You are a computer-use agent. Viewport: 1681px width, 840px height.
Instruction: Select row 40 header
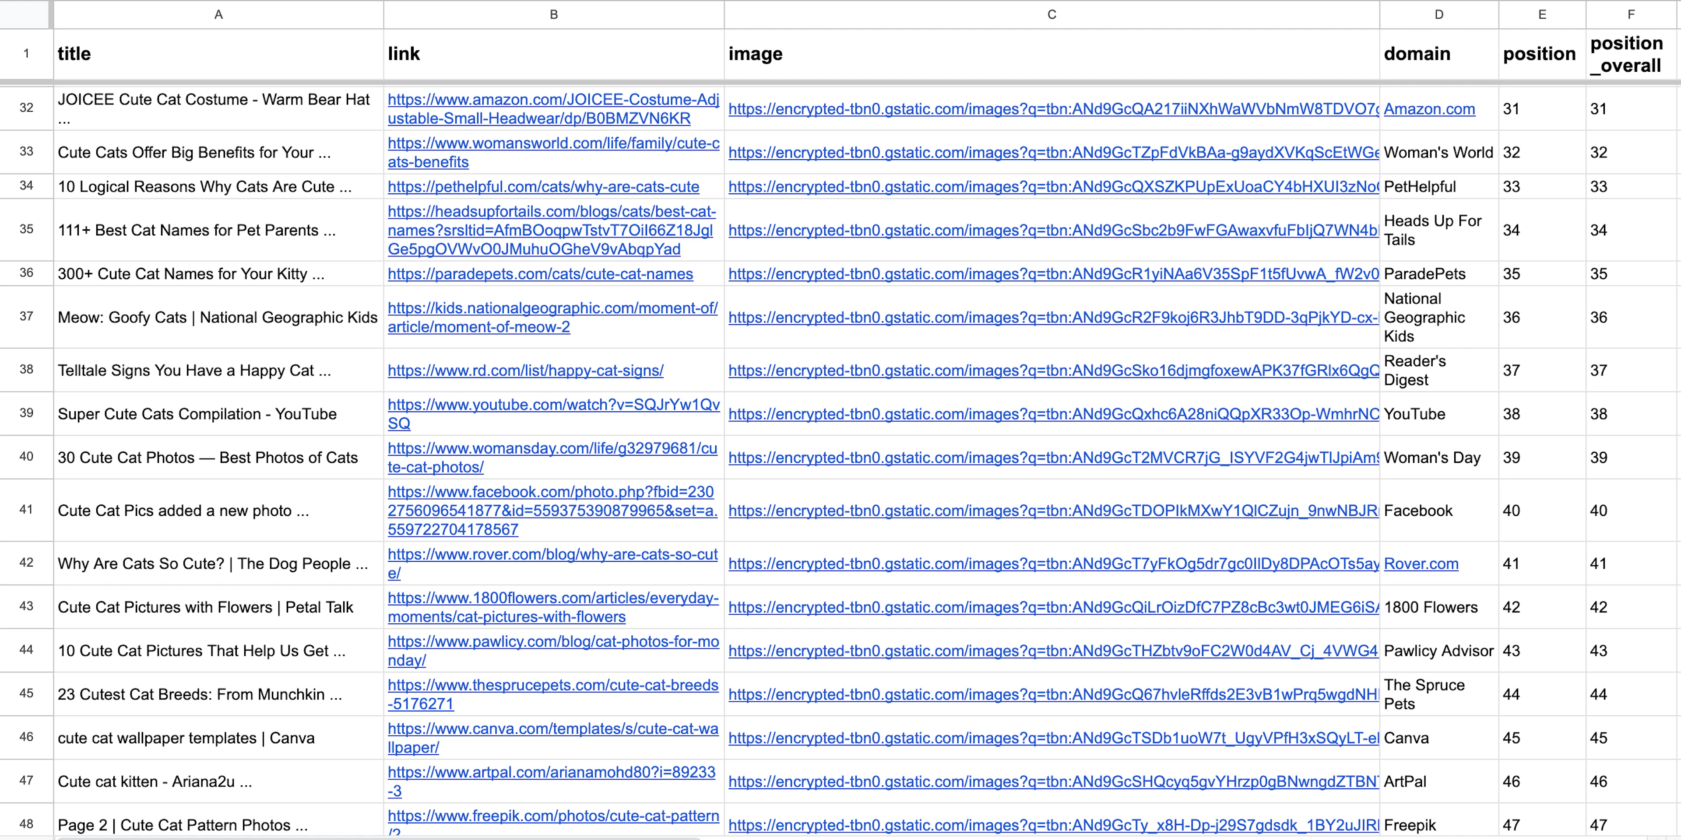26,456
